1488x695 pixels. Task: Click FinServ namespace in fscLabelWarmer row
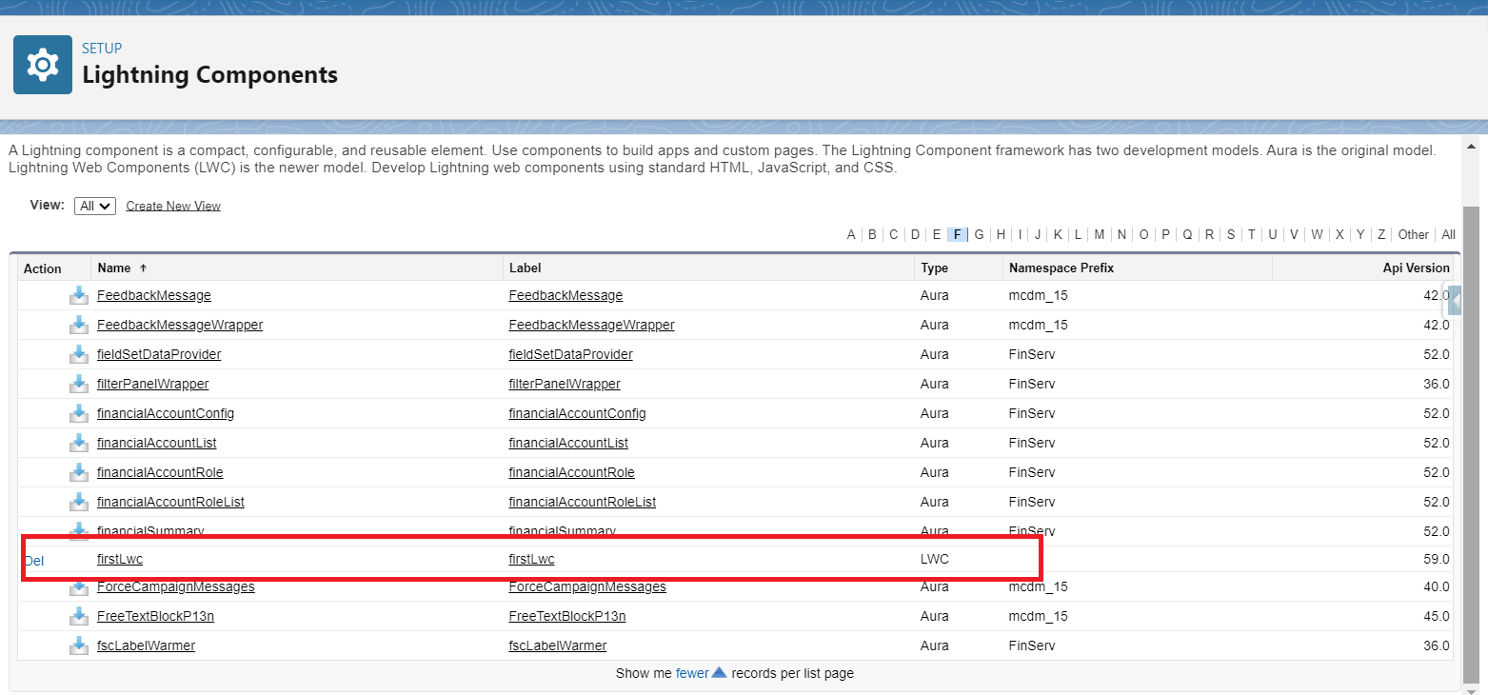1032,645
